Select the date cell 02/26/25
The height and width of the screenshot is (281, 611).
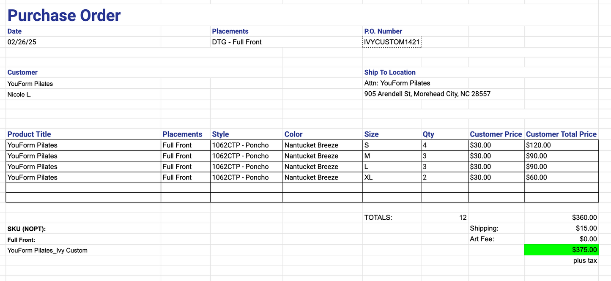pos(25,42)
